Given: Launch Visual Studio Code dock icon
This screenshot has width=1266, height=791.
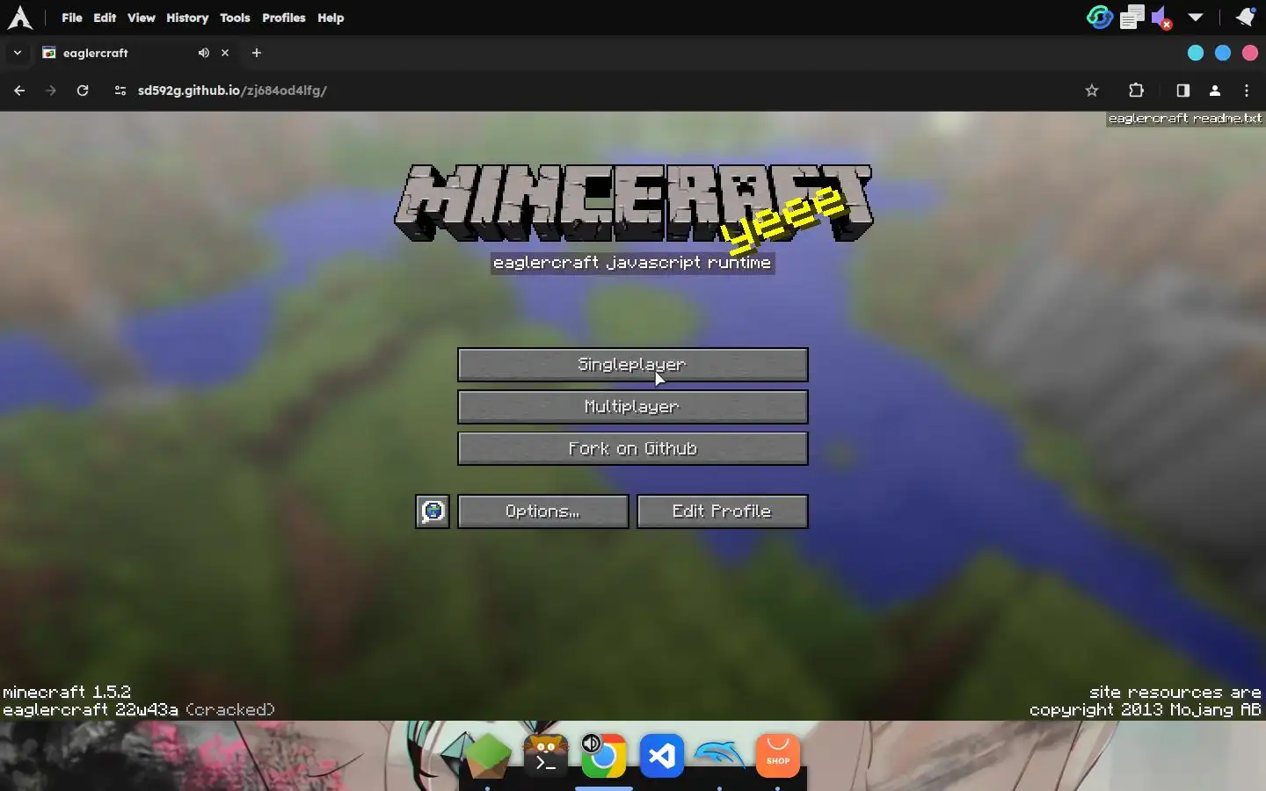Looking at the screenshot, I should pyautogui.click(x=662, y=755).
